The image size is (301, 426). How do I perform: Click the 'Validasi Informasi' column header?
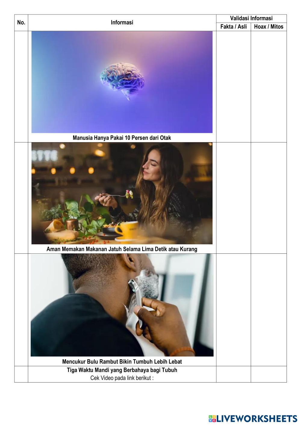click(251, 18)
